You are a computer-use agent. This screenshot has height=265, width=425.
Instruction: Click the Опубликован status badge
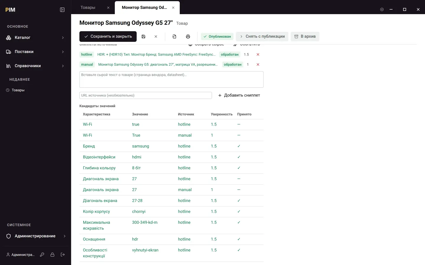[x=217, y=37]
